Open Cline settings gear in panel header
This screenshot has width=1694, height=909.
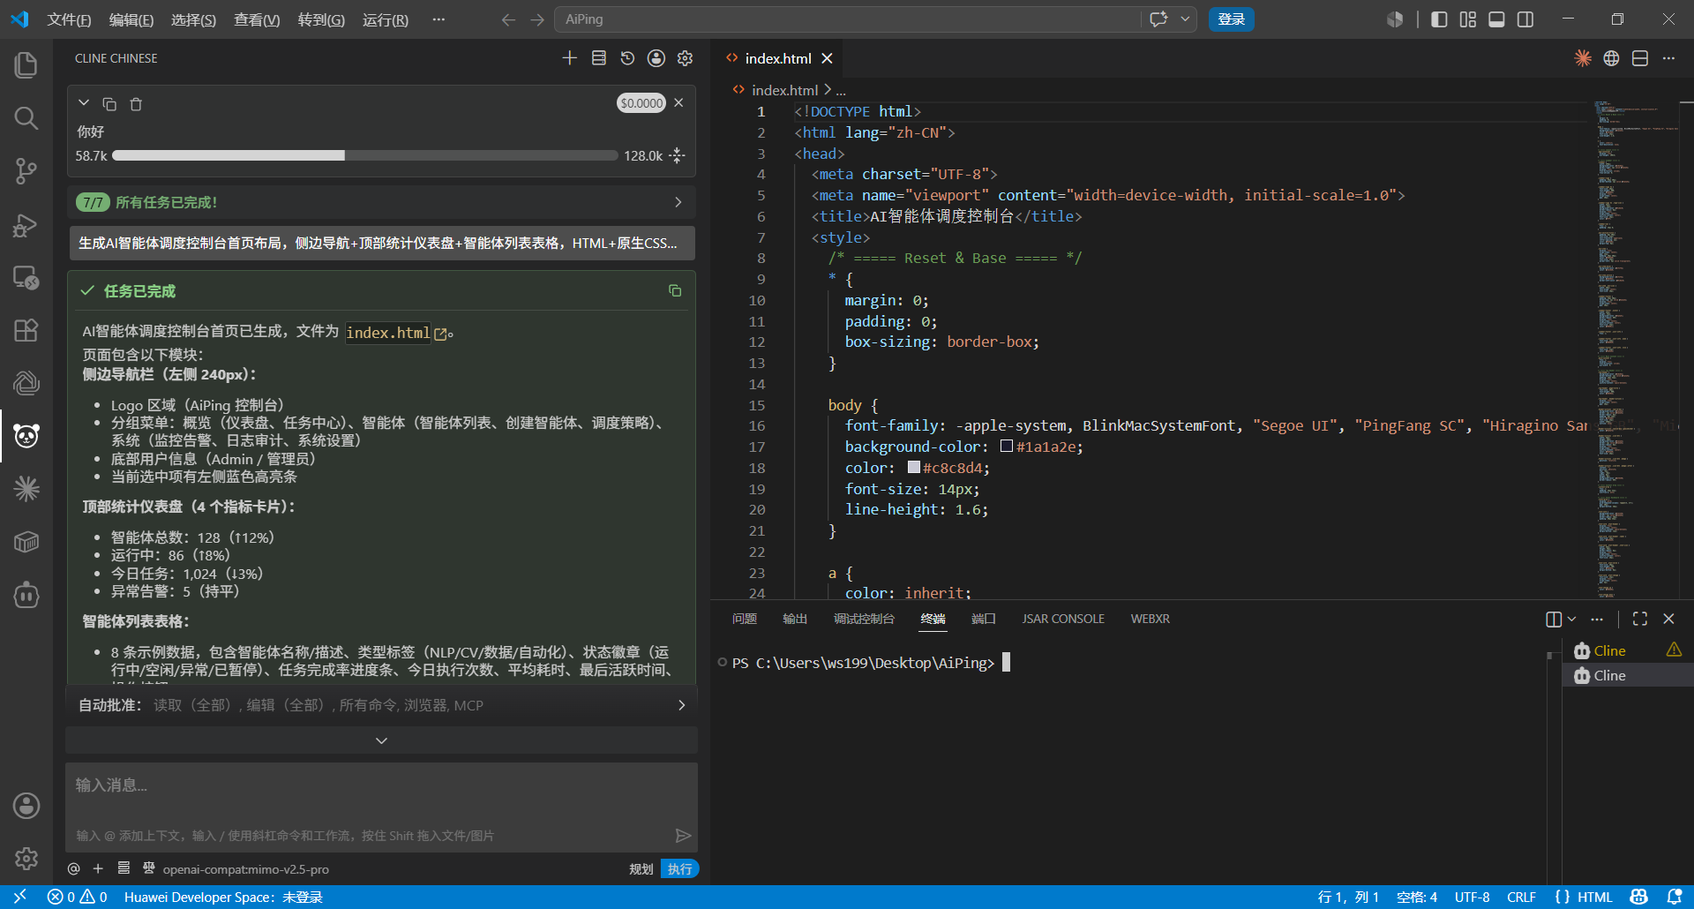(685, 58)
